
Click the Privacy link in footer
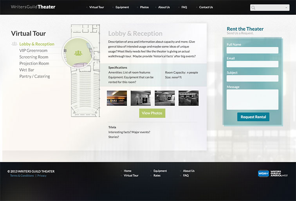(42, 176)
